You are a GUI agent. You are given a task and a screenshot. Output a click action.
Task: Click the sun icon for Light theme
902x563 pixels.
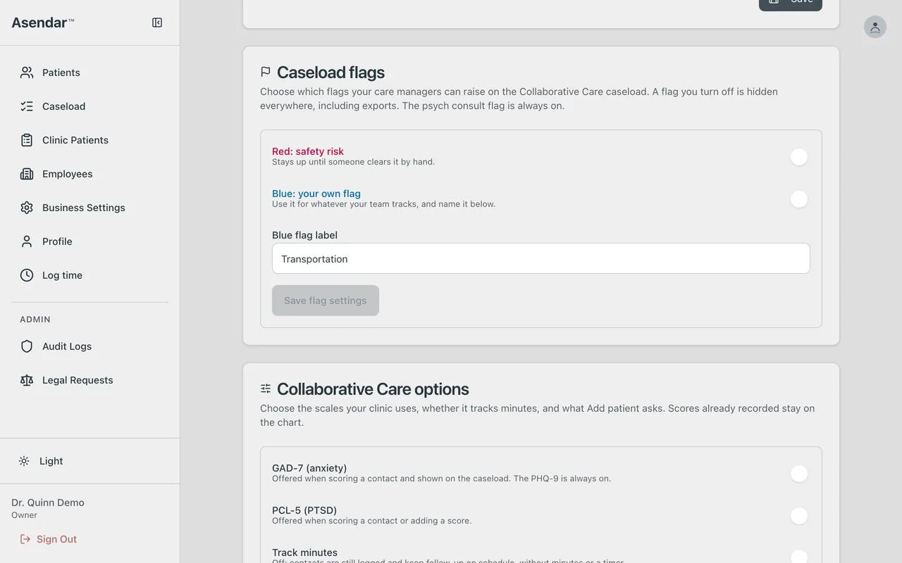point(24,461)
